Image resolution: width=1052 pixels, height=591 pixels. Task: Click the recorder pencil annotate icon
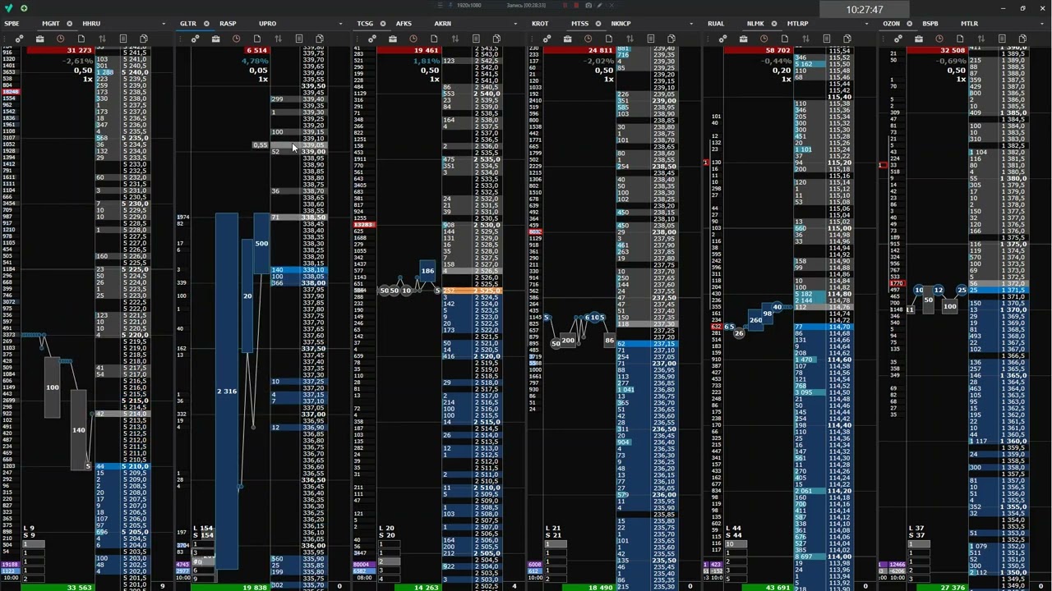click(599, 6)
